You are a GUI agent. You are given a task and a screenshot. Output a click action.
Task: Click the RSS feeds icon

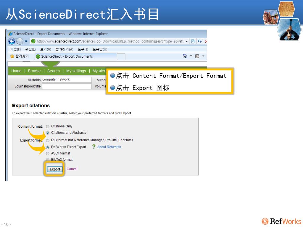click(x=197, y=56)
